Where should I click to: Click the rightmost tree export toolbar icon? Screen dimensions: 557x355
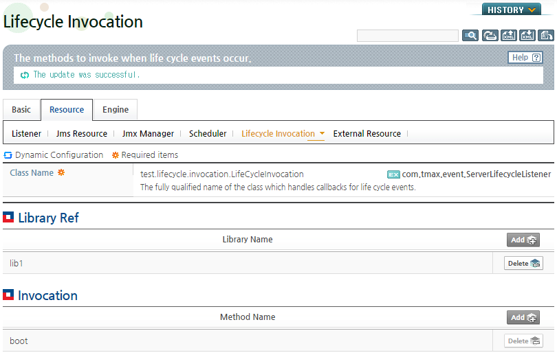545,36
